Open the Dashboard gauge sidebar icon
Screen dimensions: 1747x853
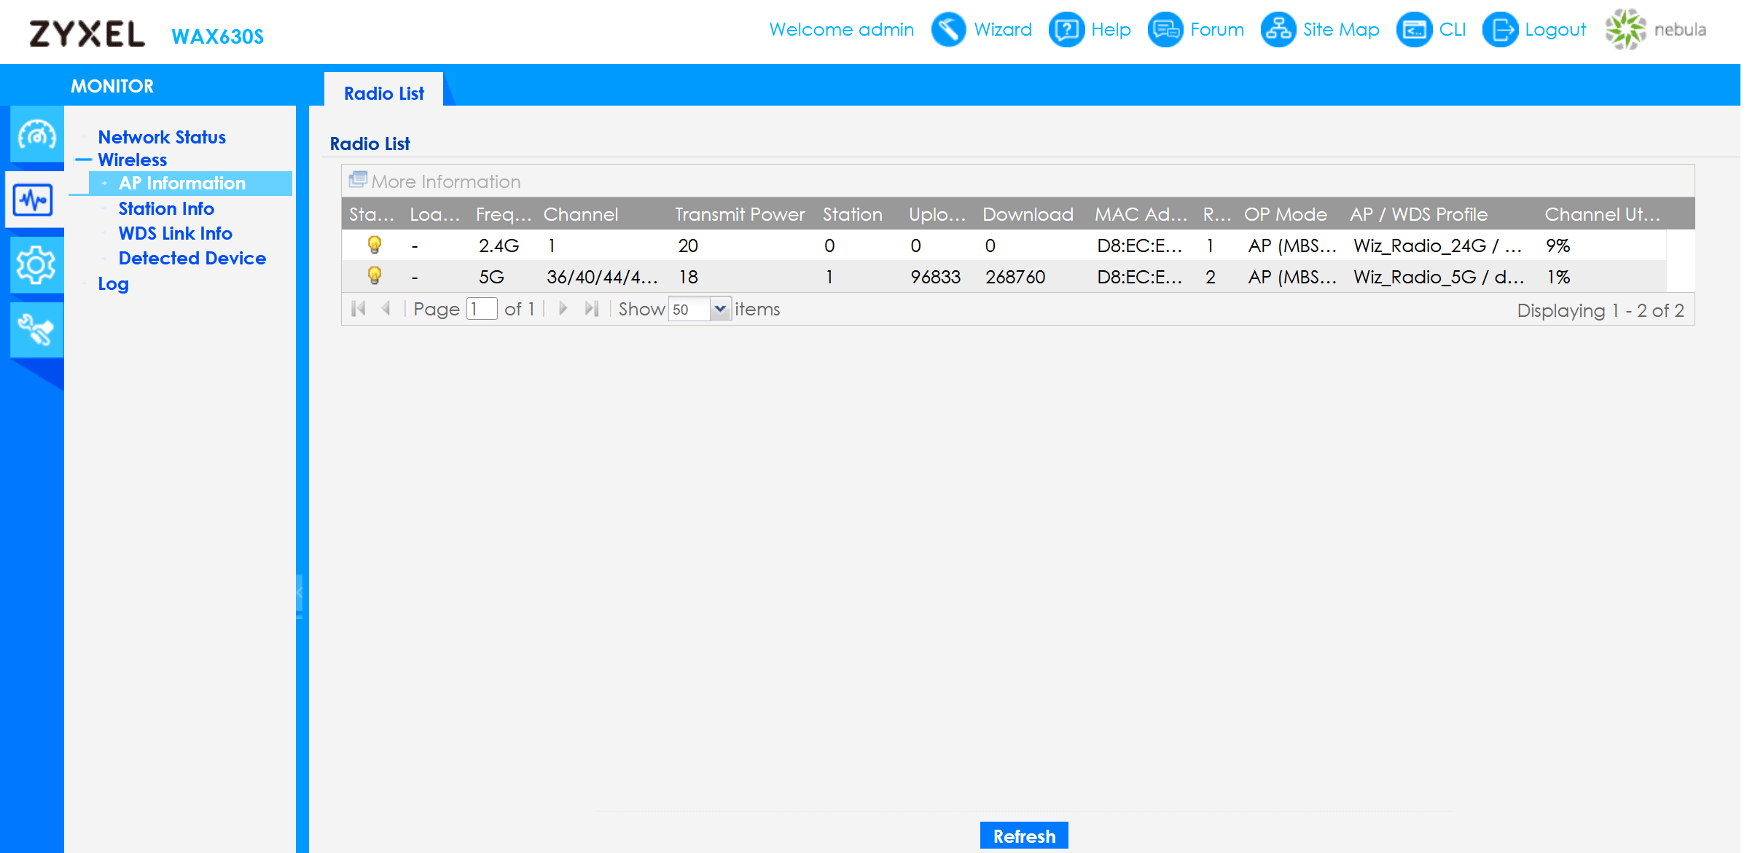coord(36,135)
